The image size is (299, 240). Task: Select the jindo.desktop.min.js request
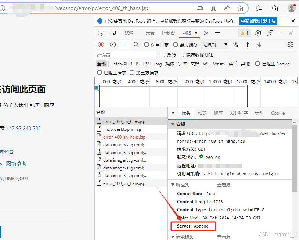tap(131, 129)
